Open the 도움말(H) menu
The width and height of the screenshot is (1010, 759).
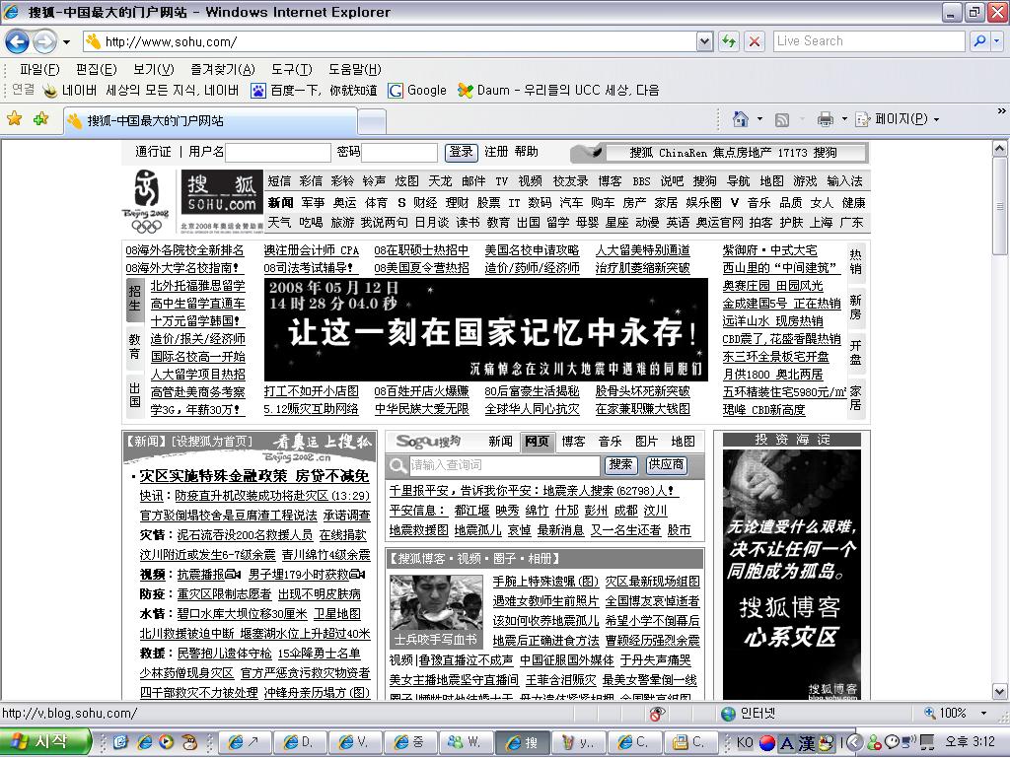pos(354,69)
